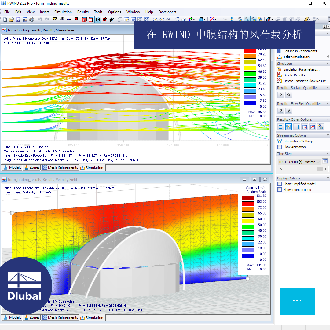The height and width of the screenshot is (330, 330).
Task: Click the time step scrollbar left arrow
Action: pyautogui.click(x=281, y=169)
